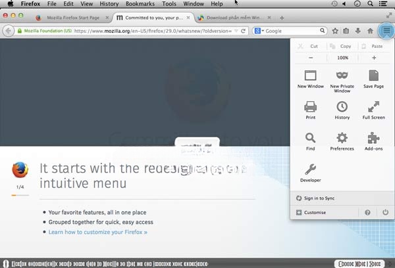Open the Window menu
Viewport: 395px width, 268px height.
(x=194, y=4)
